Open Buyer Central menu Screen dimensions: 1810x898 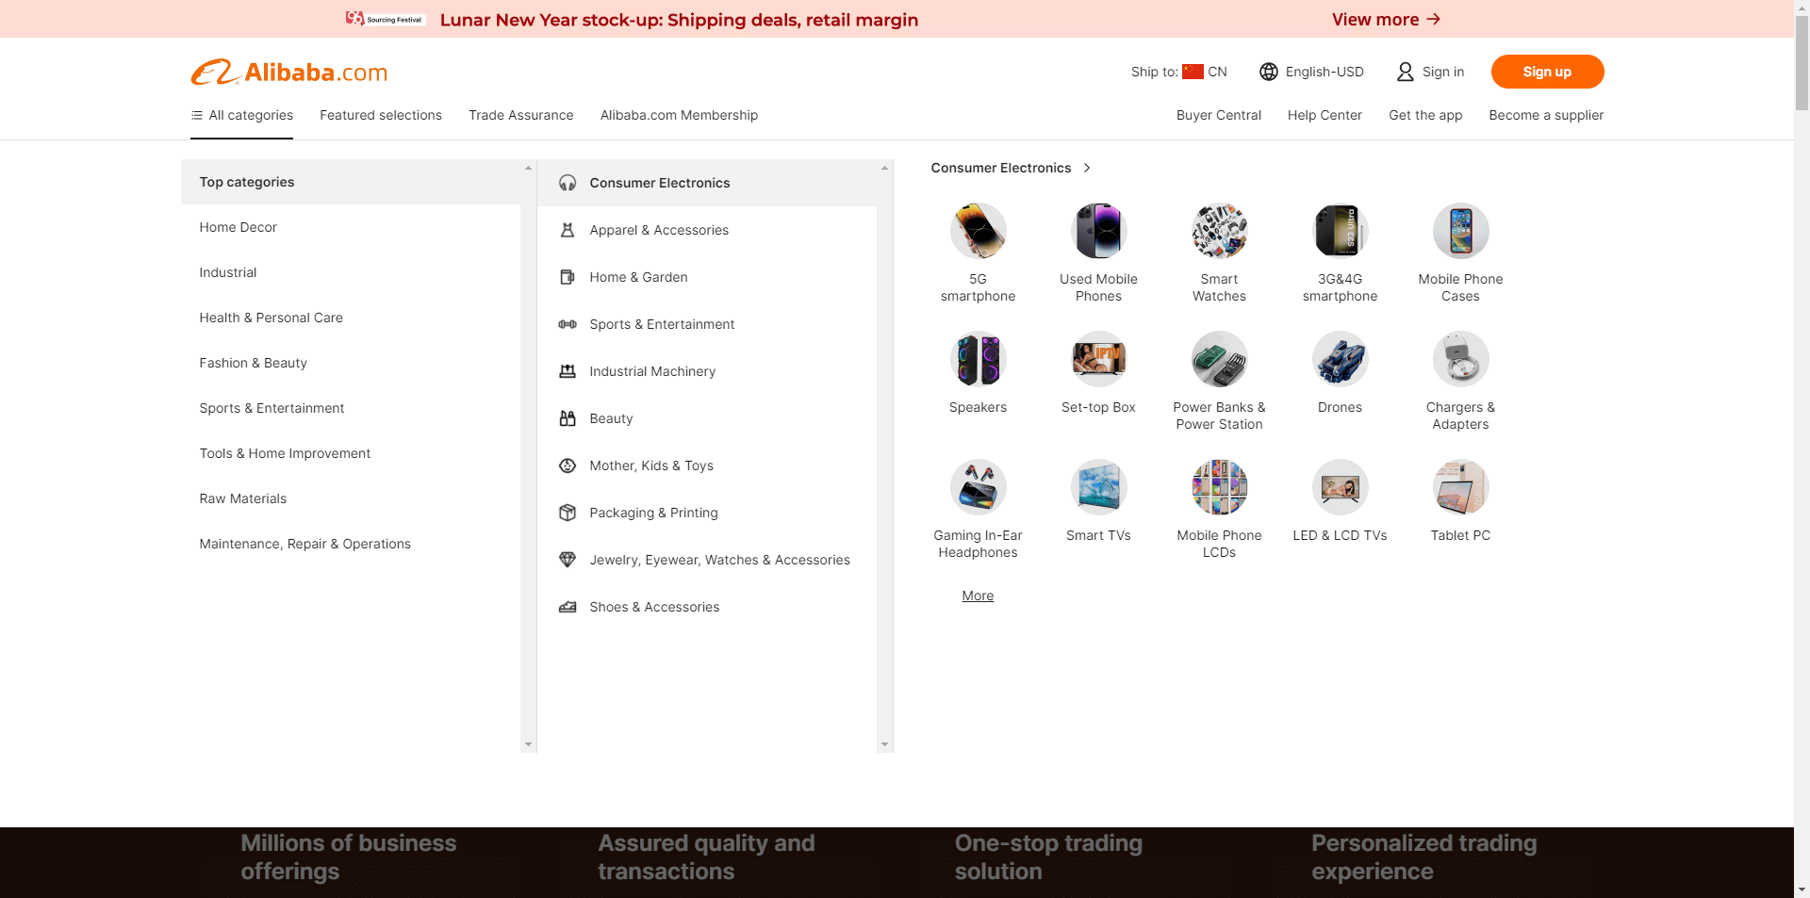1219,115
